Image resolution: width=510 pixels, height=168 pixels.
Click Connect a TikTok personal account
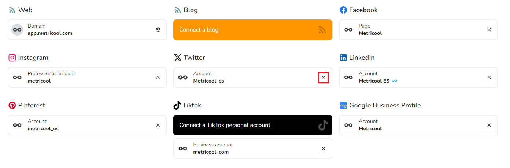point(252,125)
